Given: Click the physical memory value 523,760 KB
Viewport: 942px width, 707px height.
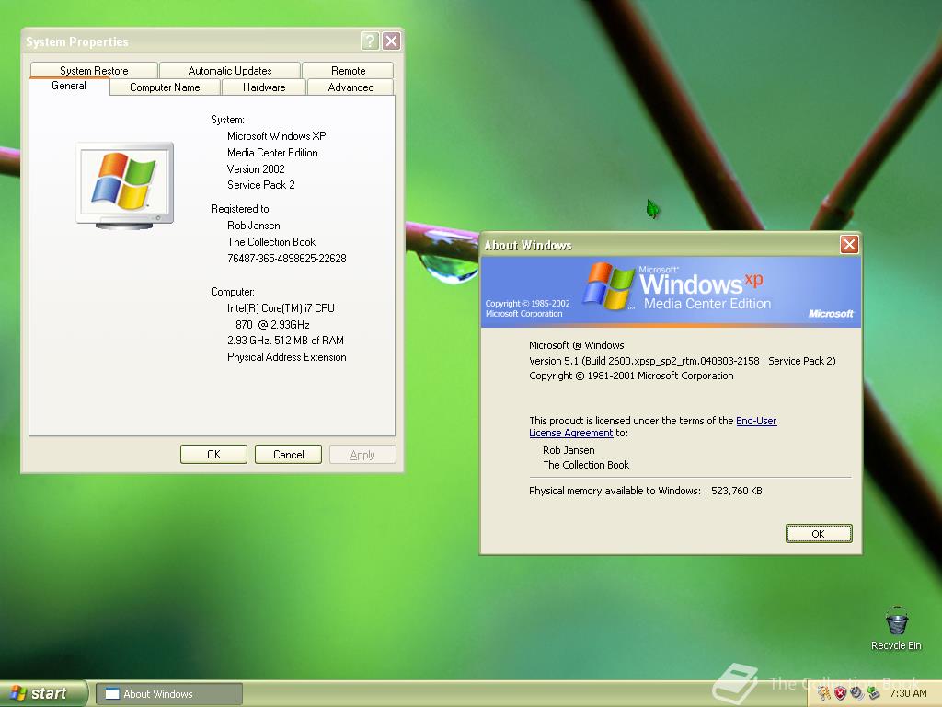Looking at the screenshot, I should point(737,491).
